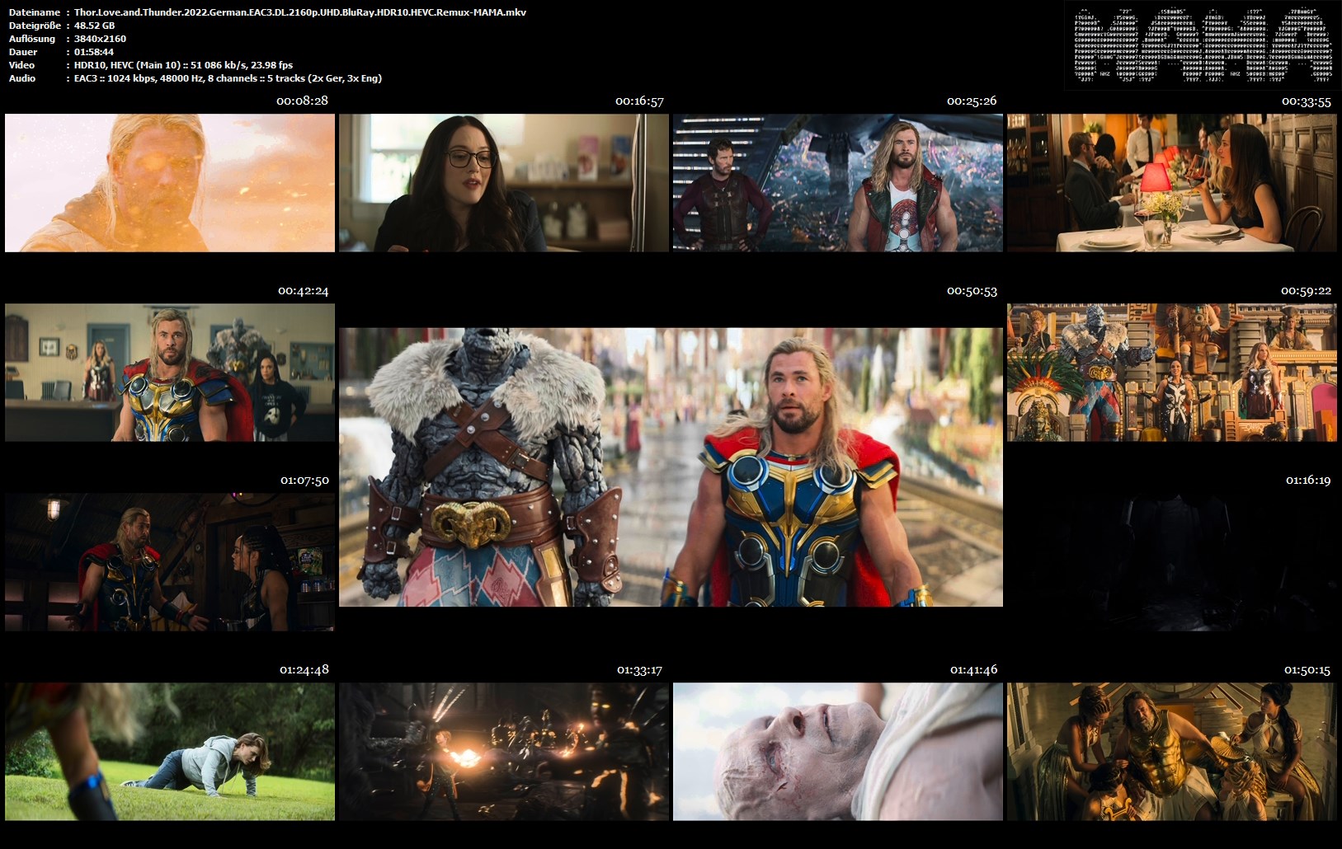The width and height of the screenshot is (1342, 849).
Task: Click the 01:58:44 duration value
Action: [94, 52]
